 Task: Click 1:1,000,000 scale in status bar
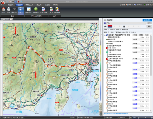[x=121, y=118]
